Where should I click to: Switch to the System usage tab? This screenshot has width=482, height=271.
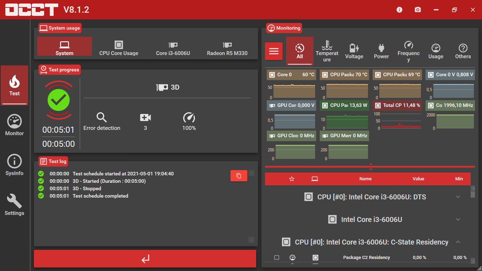point(65,47)
